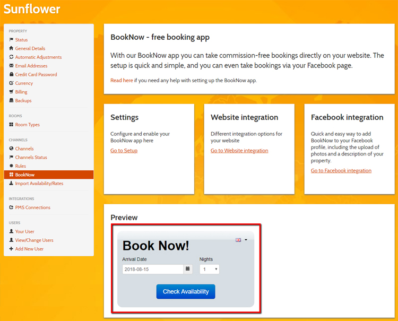Viewport: 398px width, 321px height.
Task: Open PMS Connections
Action: 33,207
